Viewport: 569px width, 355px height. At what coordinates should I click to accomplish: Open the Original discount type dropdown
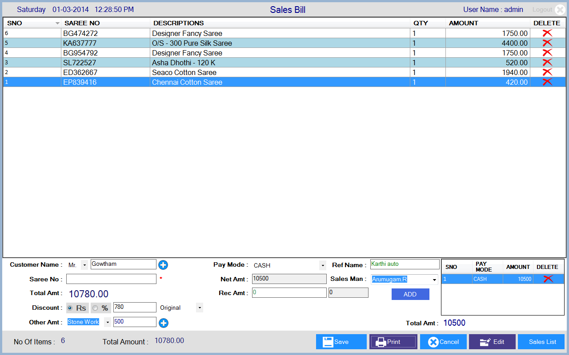pos(199,308)
